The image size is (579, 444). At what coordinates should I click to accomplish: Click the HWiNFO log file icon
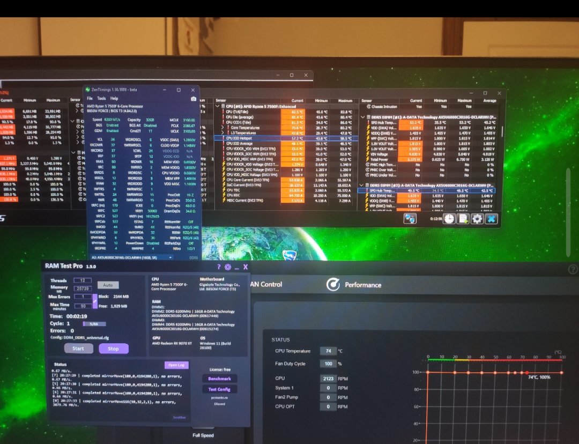463,219
